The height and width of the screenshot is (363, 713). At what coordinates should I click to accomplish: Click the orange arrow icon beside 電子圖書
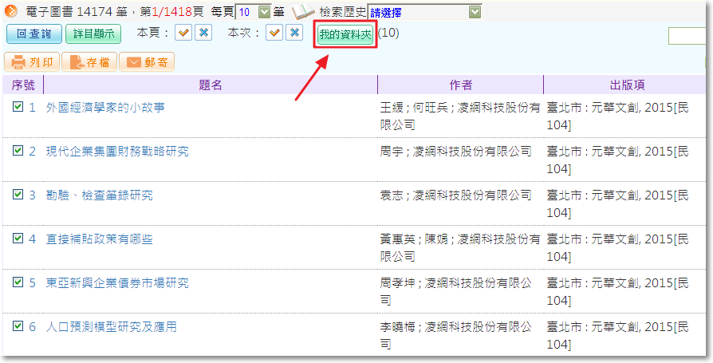[11, 11]
